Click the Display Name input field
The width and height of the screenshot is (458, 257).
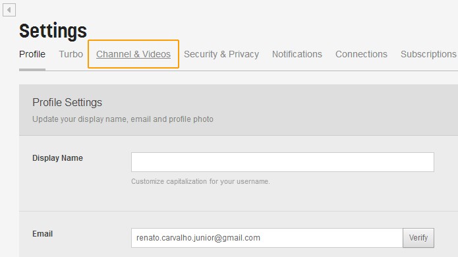pyautogui.click(x=283, y=162)
